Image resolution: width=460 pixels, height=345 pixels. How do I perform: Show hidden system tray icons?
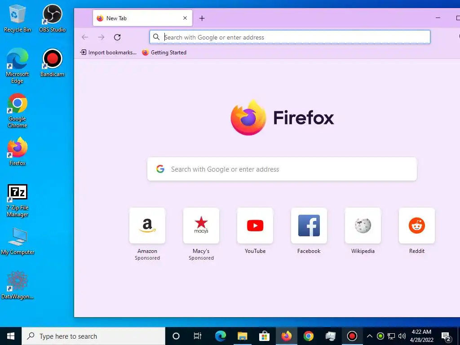pyautogui.click(x=370, y=336)
